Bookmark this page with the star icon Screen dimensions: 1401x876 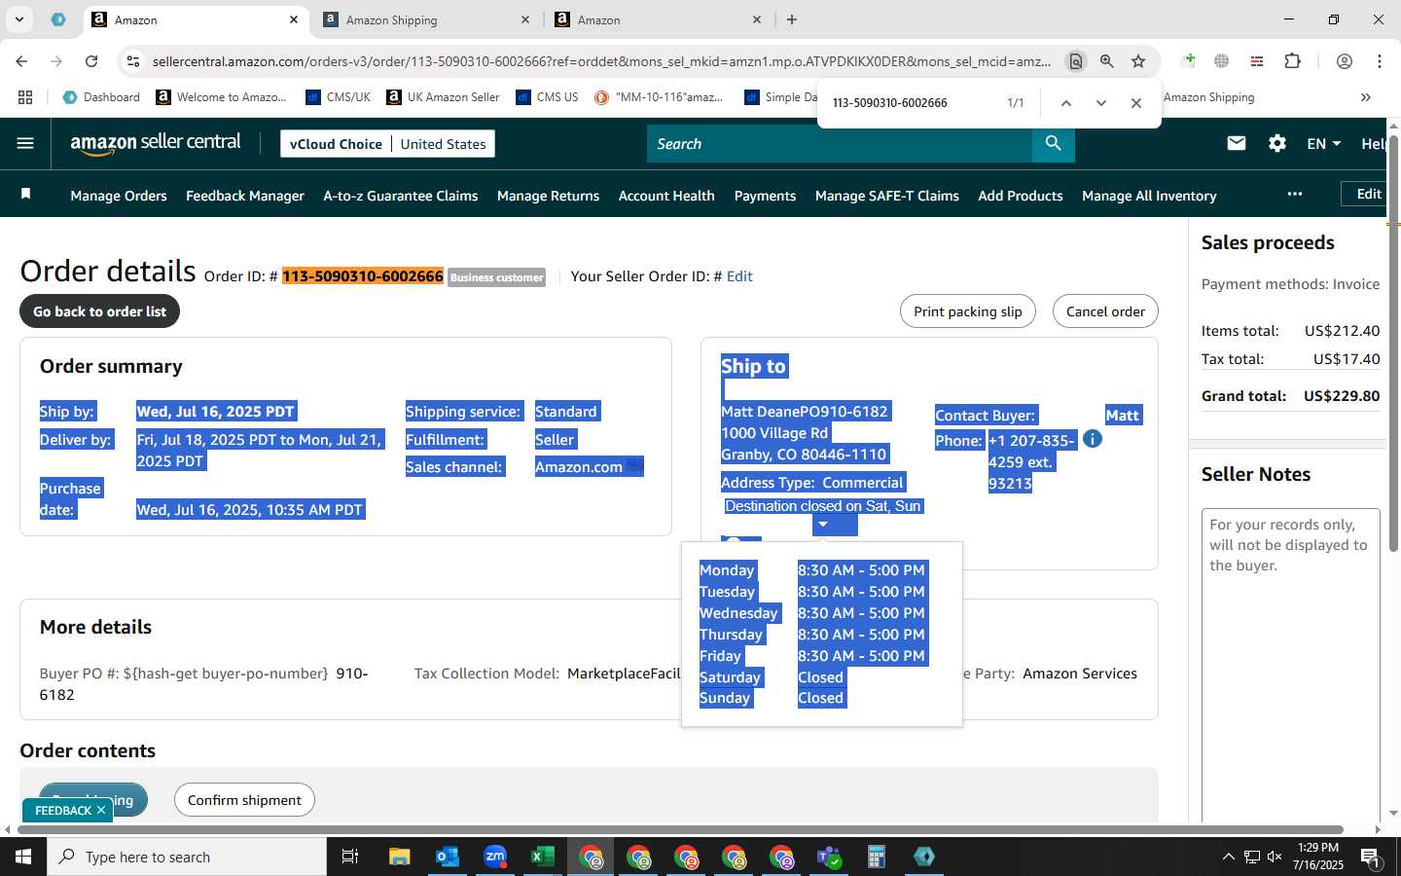[x=1138, y=61]
